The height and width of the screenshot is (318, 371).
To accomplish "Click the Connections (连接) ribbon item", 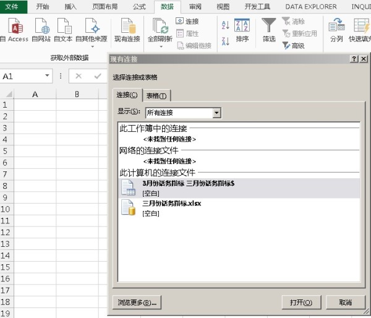I will click(x=187, y=21).
